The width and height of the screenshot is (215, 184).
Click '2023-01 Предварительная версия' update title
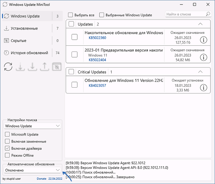click(124, 50)
